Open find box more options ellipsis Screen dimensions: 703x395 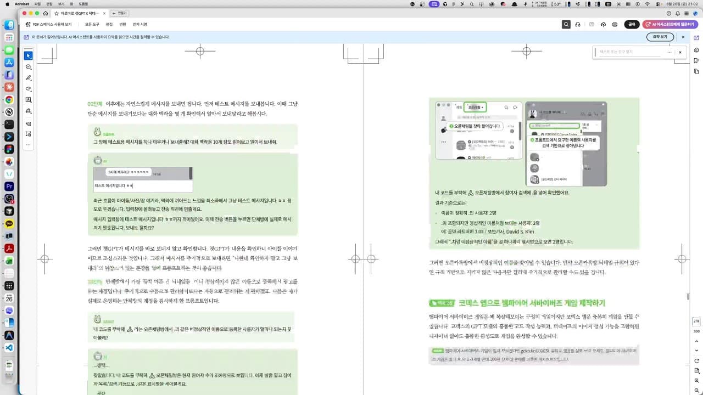pyautogui.click(x=669, y=52)
